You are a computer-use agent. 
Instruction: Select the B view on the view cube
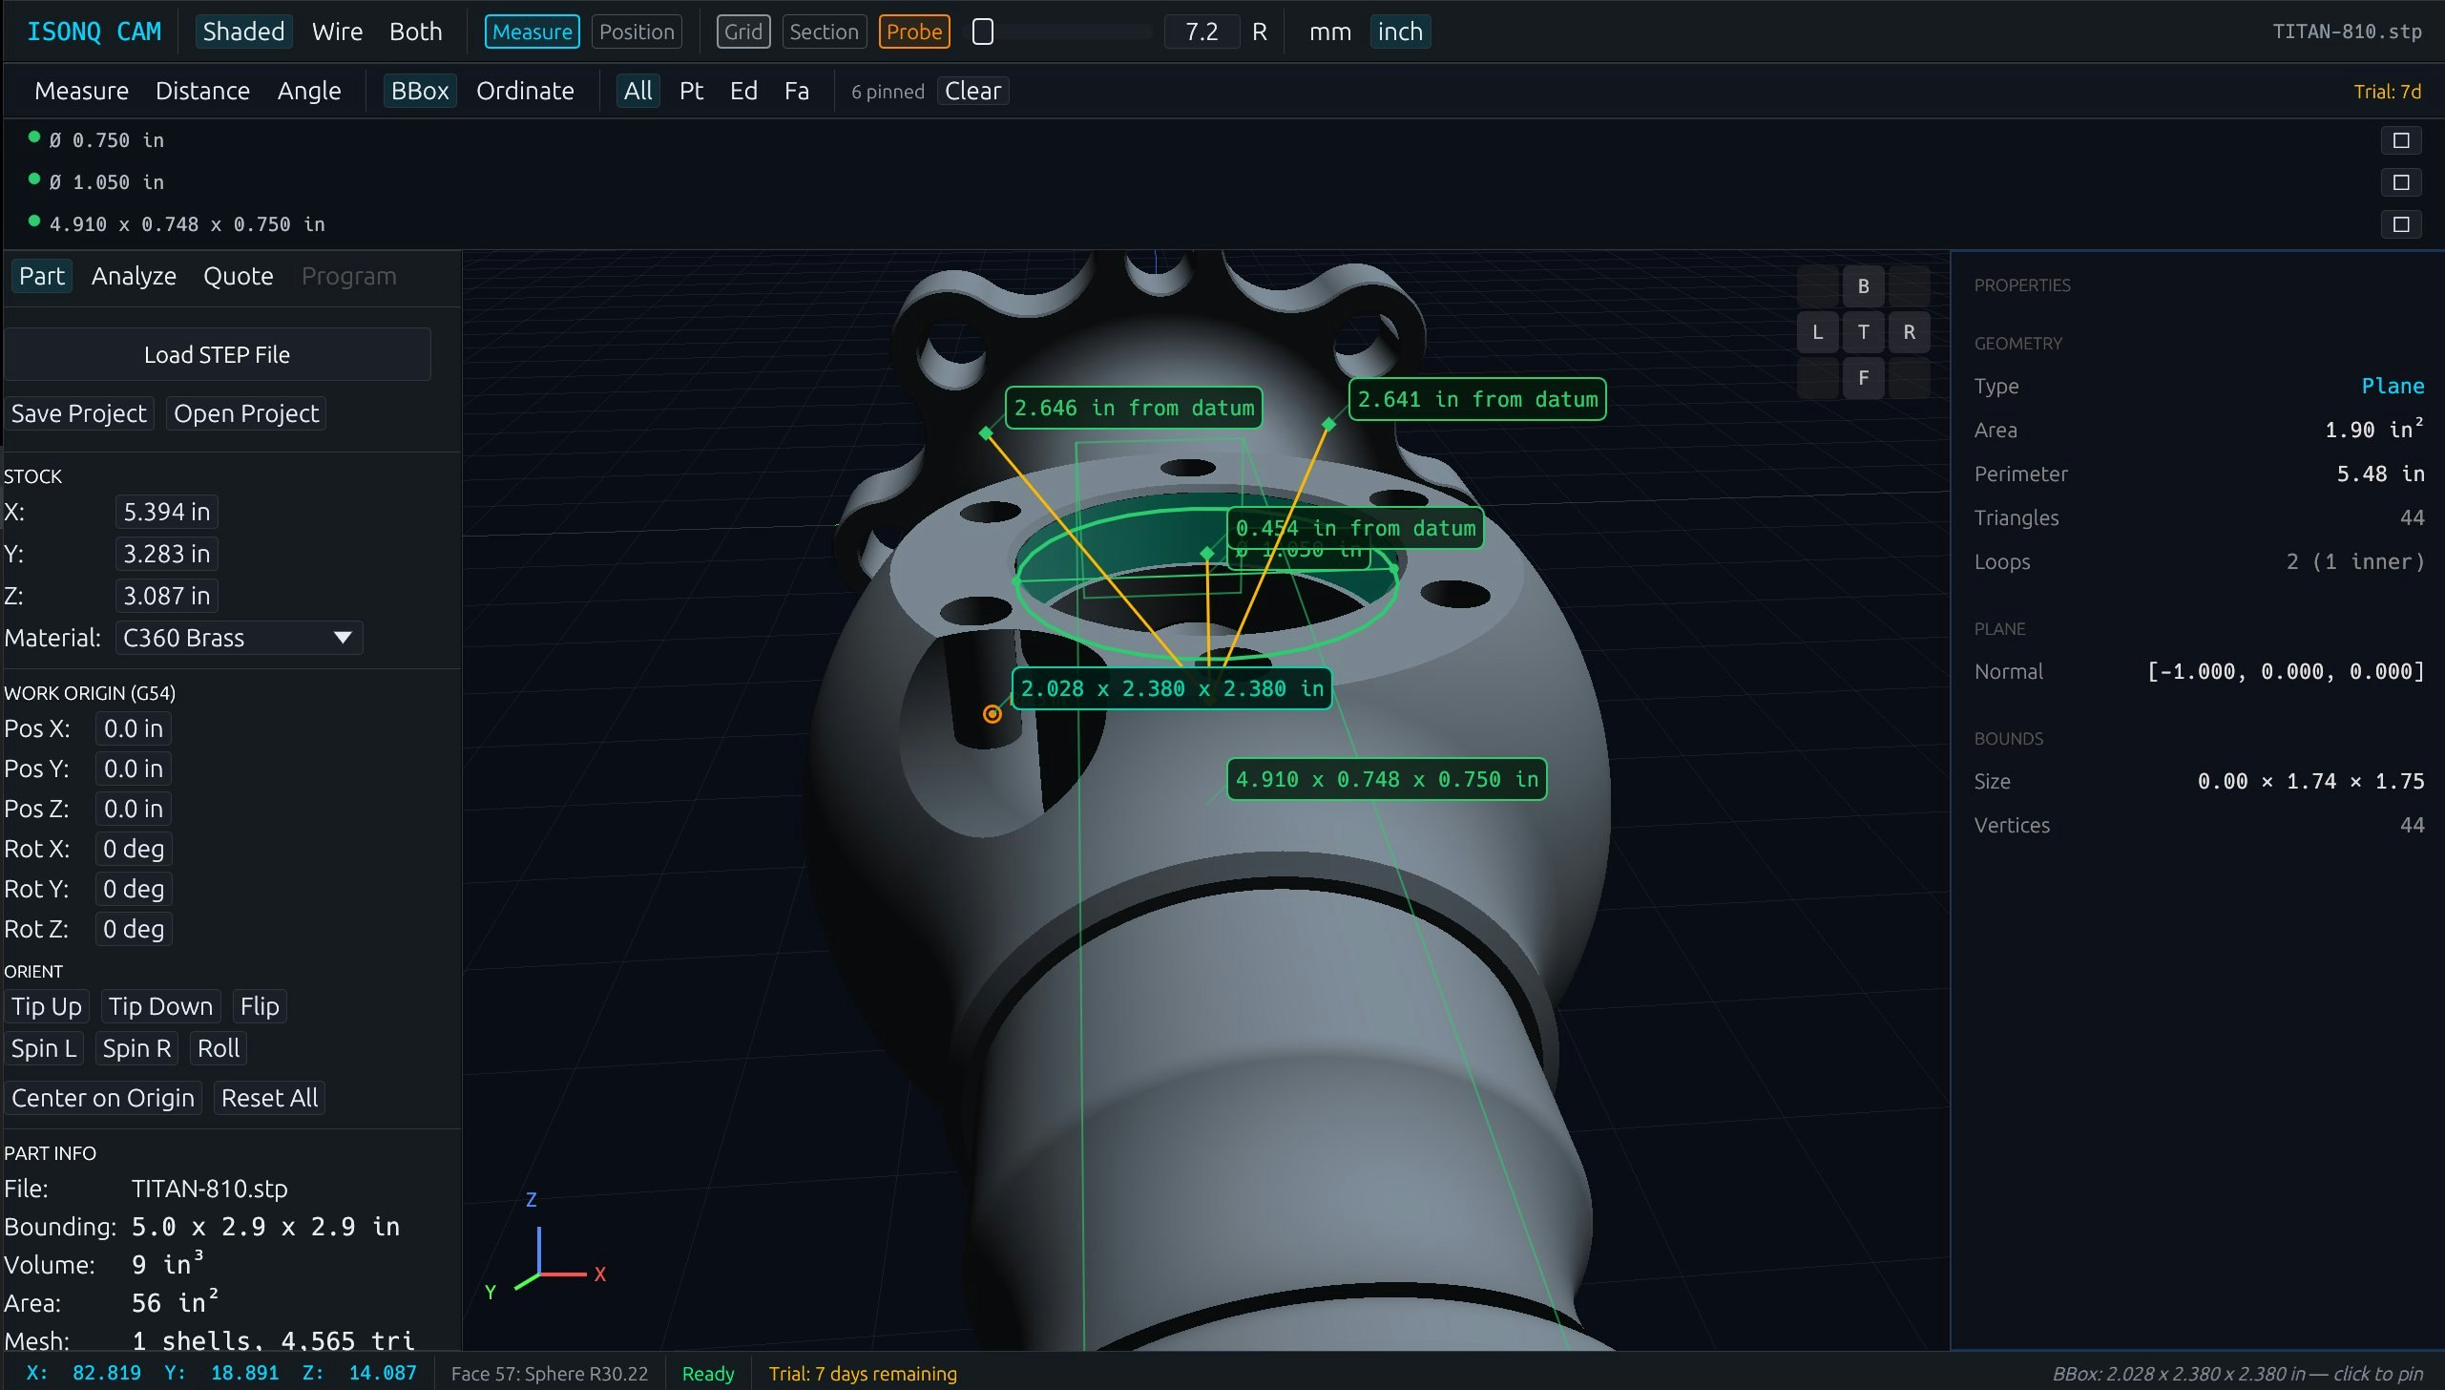[1863, 285]
